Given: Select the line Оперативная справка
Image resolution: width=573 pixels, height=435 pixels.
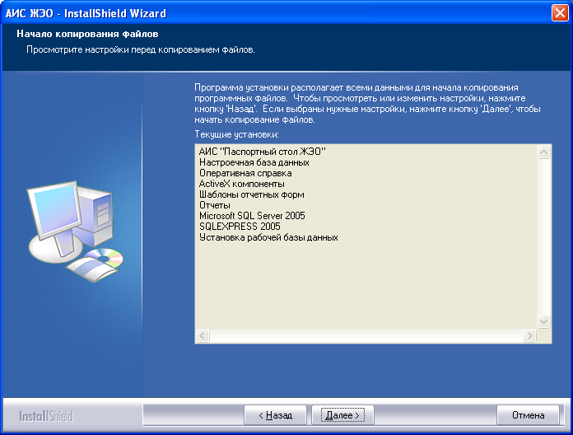Looking at the screenshot, I should (x=245, y=173).
